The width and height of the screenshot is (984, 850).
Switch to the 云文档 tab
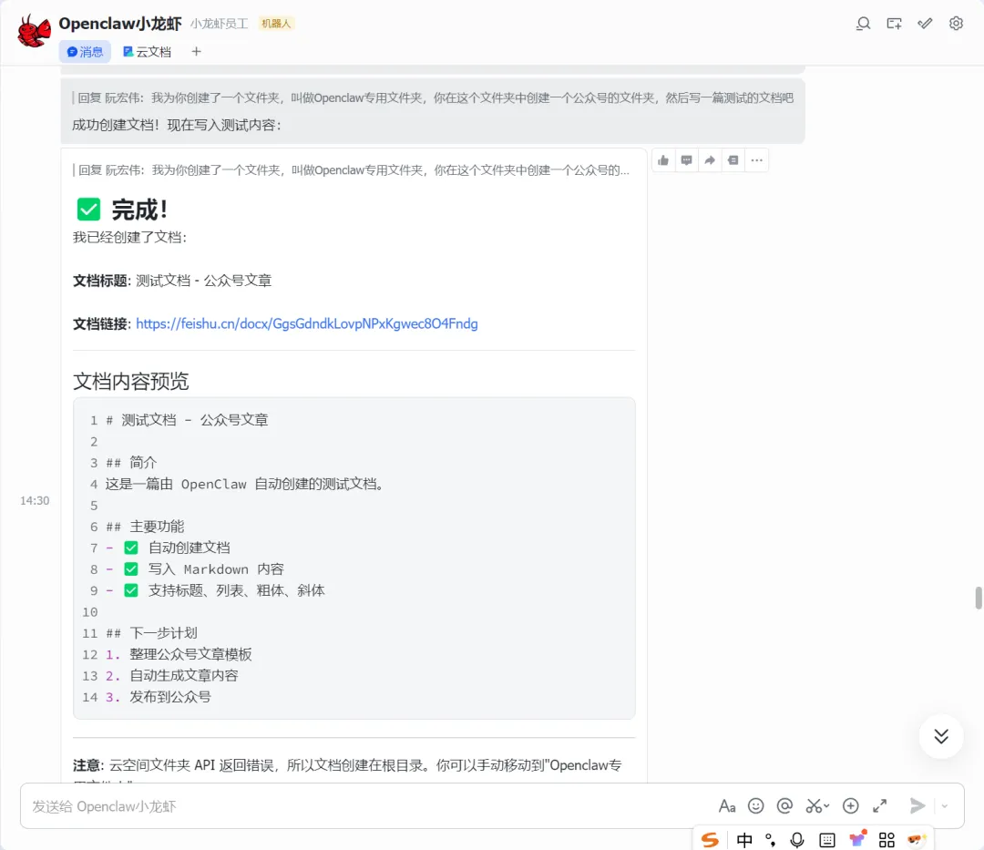point(147,51)
